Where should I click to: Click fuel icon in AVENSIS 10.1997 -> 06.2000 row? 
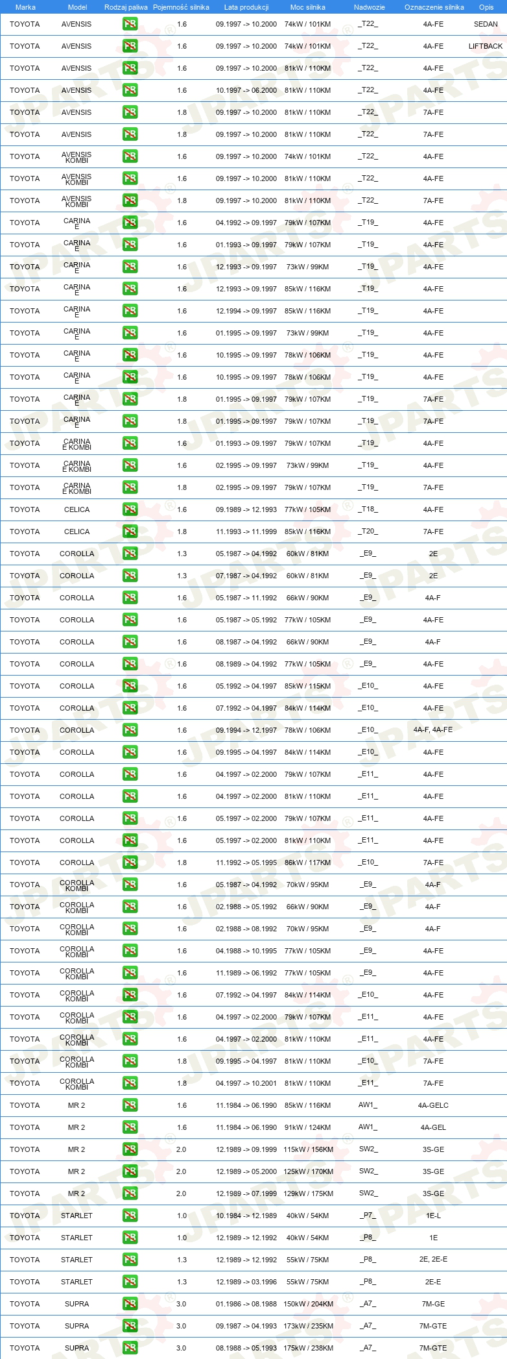[x=130, y=90]
